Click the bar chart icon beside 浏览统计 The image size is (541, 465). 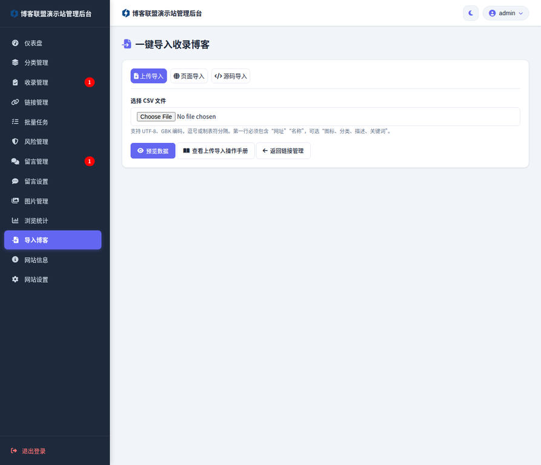(x=15, y=220)
